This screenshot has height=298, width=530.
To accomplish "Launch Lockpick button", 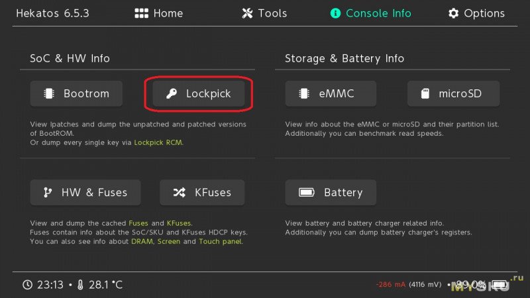I will click(199, 93).
